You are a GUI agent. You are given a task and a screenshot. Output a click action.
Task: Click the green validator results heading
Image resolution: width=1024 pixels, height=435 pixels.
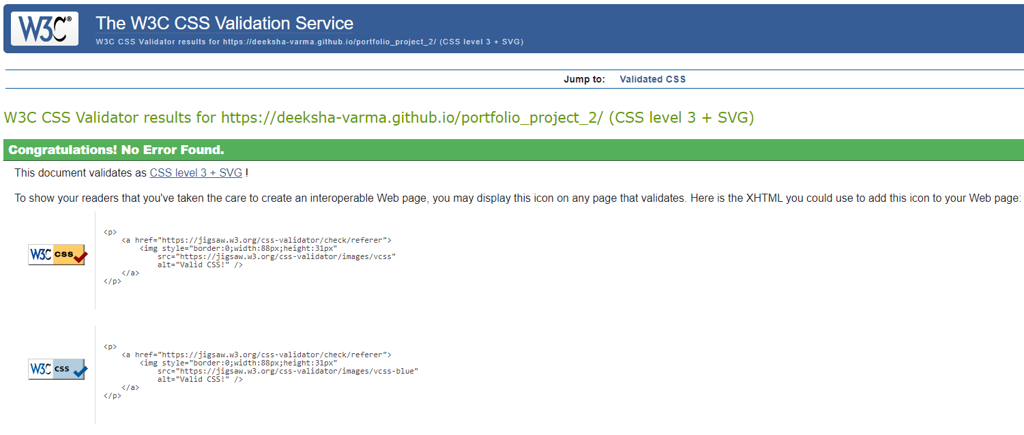[379, 117]
